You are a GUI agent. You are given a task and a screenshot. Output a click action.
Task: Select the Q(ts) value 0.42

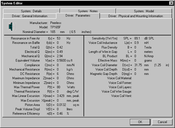coord(60,47)
